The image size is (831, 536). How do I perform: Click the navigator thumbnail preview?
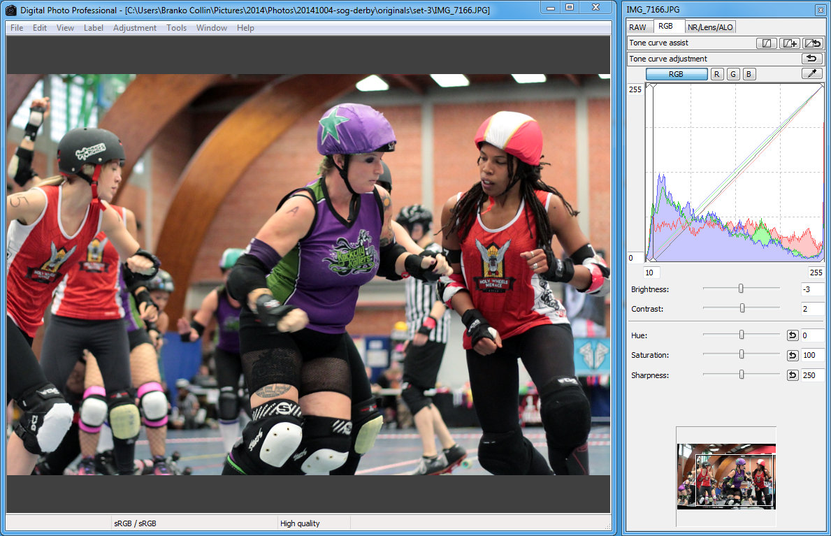coord(726,475)
